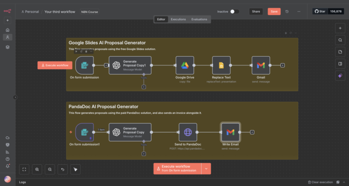The image size is (349, 186).
Task: Open the KH user avatar menu
Action: 7,179
